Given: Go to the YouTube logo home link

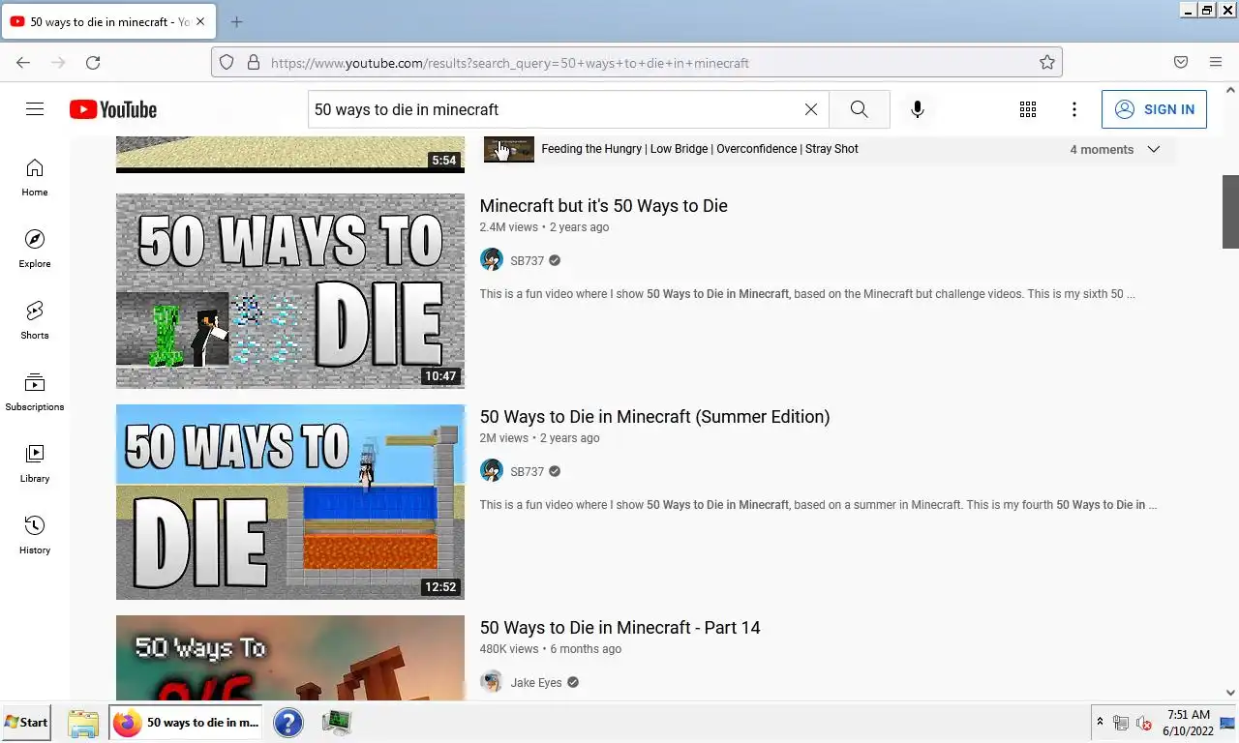Looking at the screenshot, I should click(113, 109).
